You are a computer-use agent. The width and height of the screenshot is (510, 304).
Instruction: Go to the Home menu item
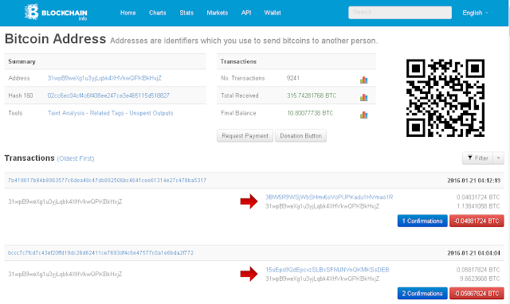[127, 13]
